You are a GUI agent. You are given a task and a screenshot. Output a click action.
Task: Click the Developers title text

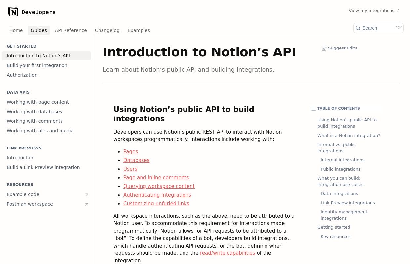(39, 12)
